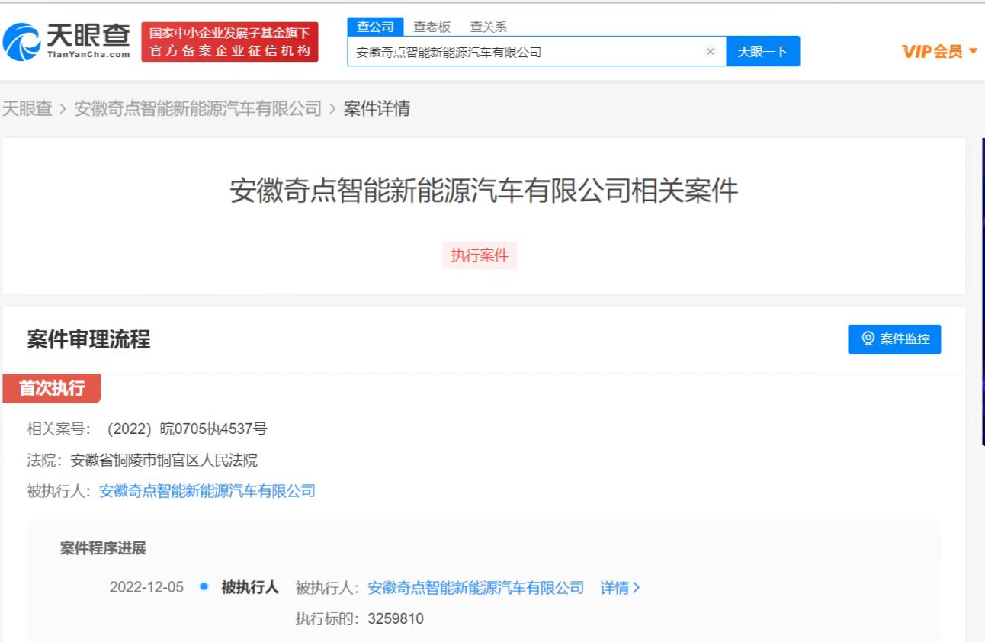This screenshot has height=642, width=985.
Task: Click the page title 相关案件 heading
Action: pyautogui.click(x=483, y=191)
